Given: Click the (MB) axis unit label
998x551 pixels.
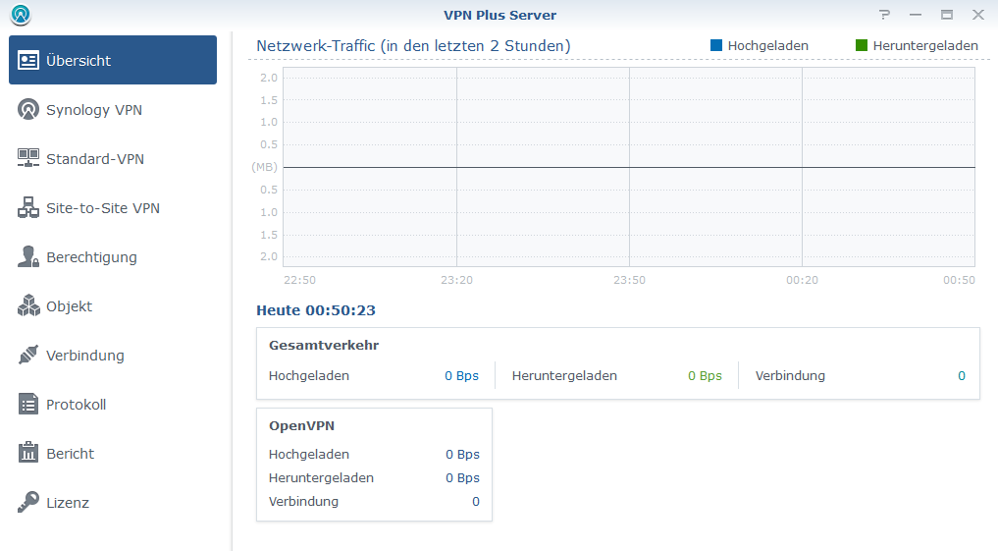Looking at the screenshot, I should 265,167.
